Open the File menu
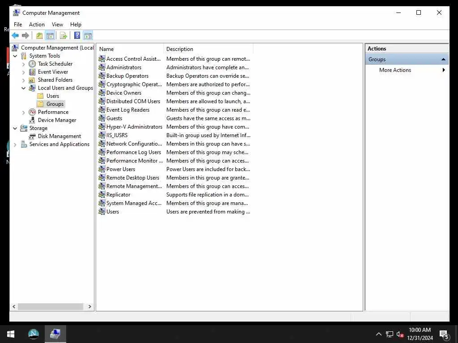 pyautogui.click(x=18, y=25)
